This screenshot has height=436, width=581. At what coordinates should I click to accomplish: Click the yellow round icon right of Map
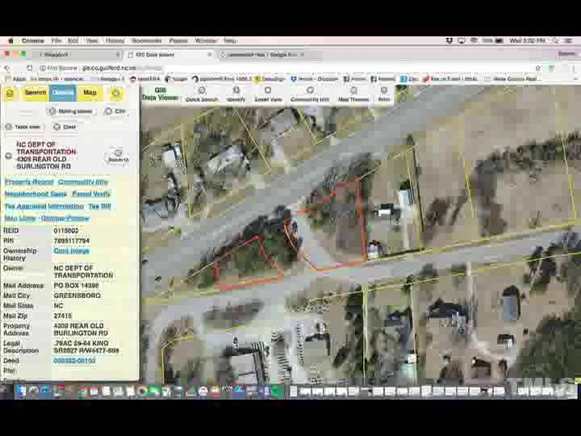tap(116, 94)
